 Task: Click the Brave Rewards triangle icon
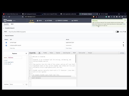pyautogui.click(x=96, y=17)
